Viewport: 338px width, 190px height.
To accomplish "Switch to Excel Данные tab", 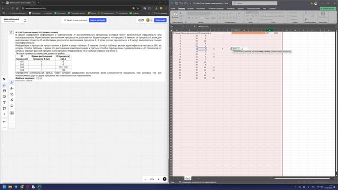I will (x=241, y=8).
